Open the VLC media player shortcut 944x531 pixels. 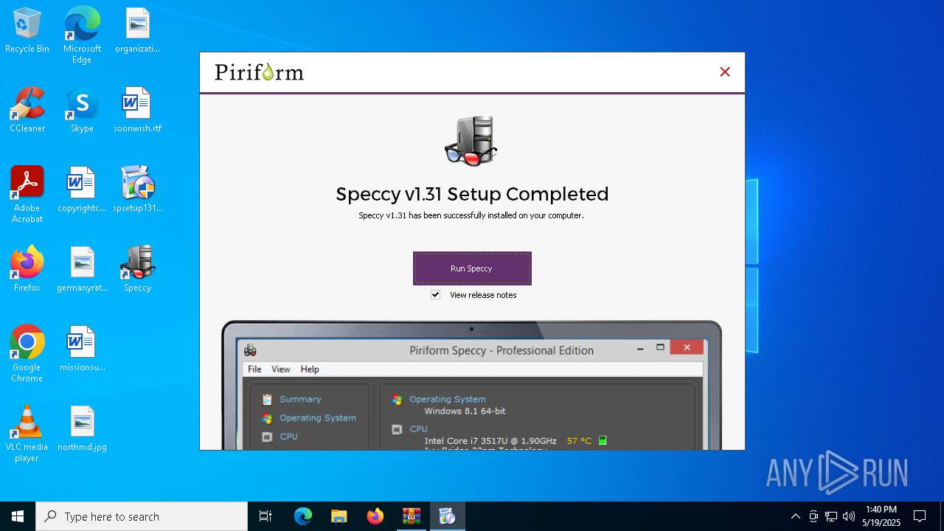pyautogui.click(x=27, y=434)
